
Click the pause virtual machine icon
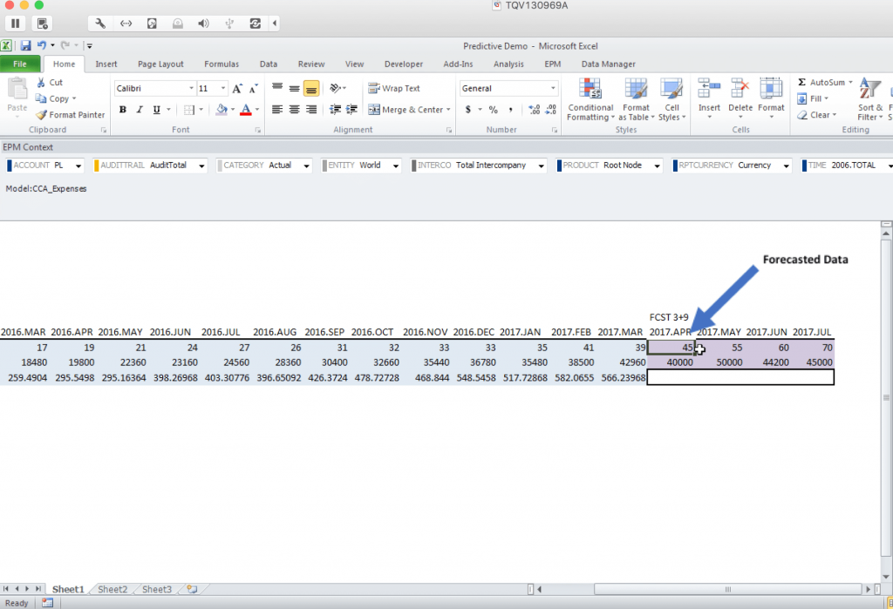coord(16,24)
